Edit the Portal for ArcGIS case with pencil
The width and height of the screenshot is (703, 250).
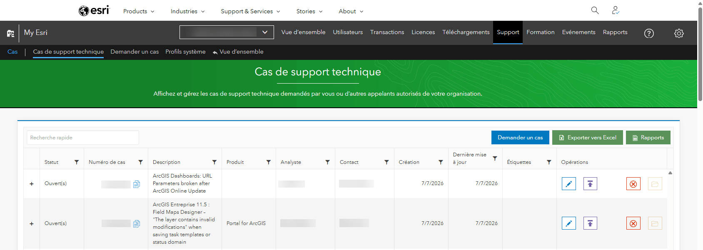(569, 223)
